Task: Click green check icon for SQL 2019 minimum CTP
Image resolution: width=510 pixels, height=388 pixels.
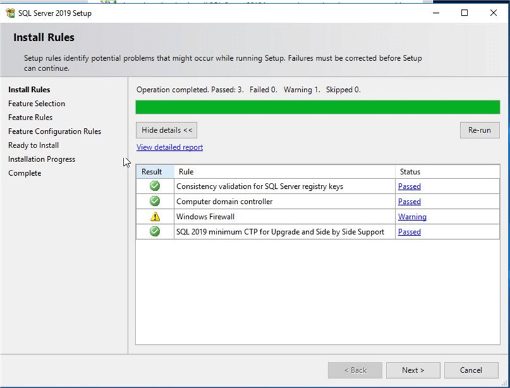Action: [x=155, y=232]
